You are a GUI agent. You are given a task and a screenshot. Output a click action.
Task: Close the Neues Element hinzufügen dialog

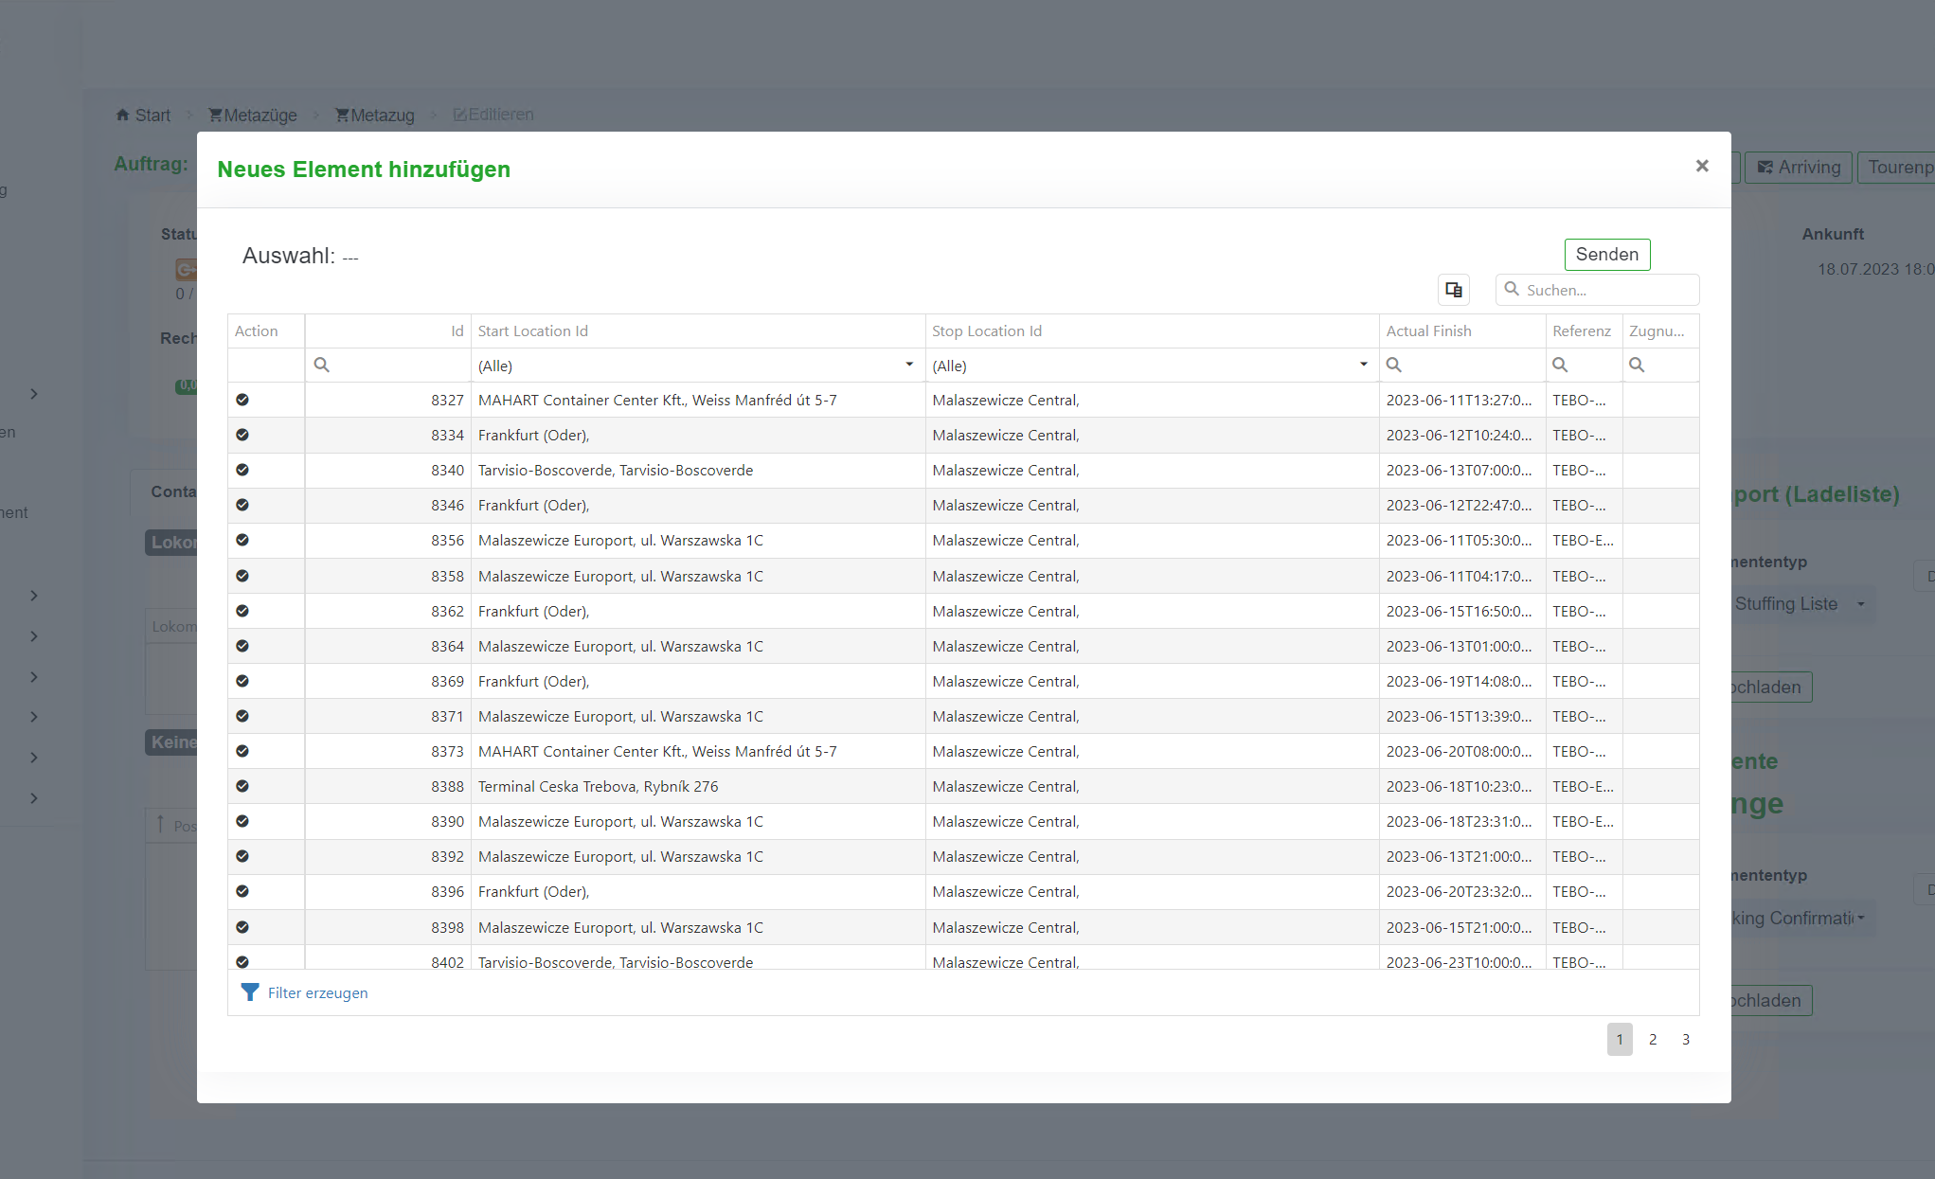coord(1702,167)
